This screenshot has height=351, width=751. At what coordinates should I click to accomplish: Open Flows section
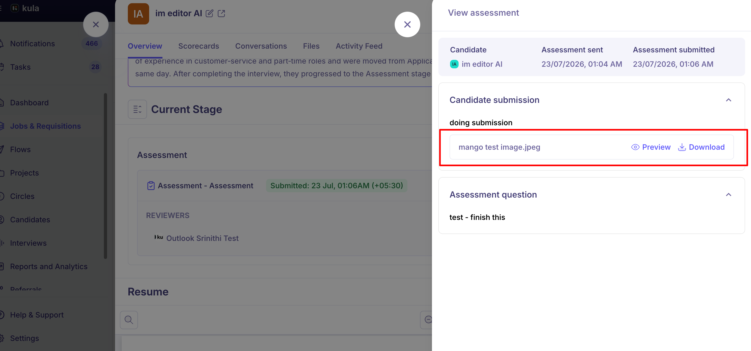[x=20, y=150]
